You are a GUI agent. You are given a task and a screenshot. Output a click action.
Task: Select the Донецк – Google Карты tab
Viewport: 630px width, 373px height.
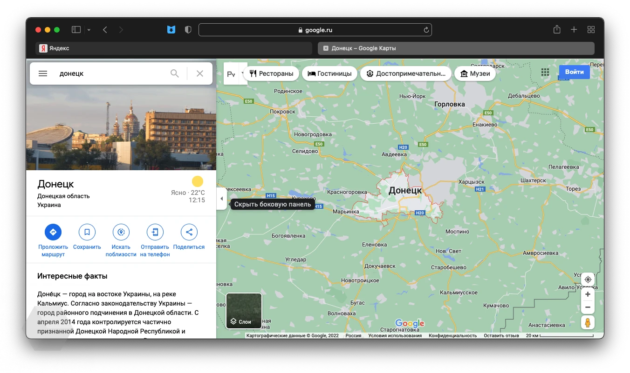tap(456, 48)
